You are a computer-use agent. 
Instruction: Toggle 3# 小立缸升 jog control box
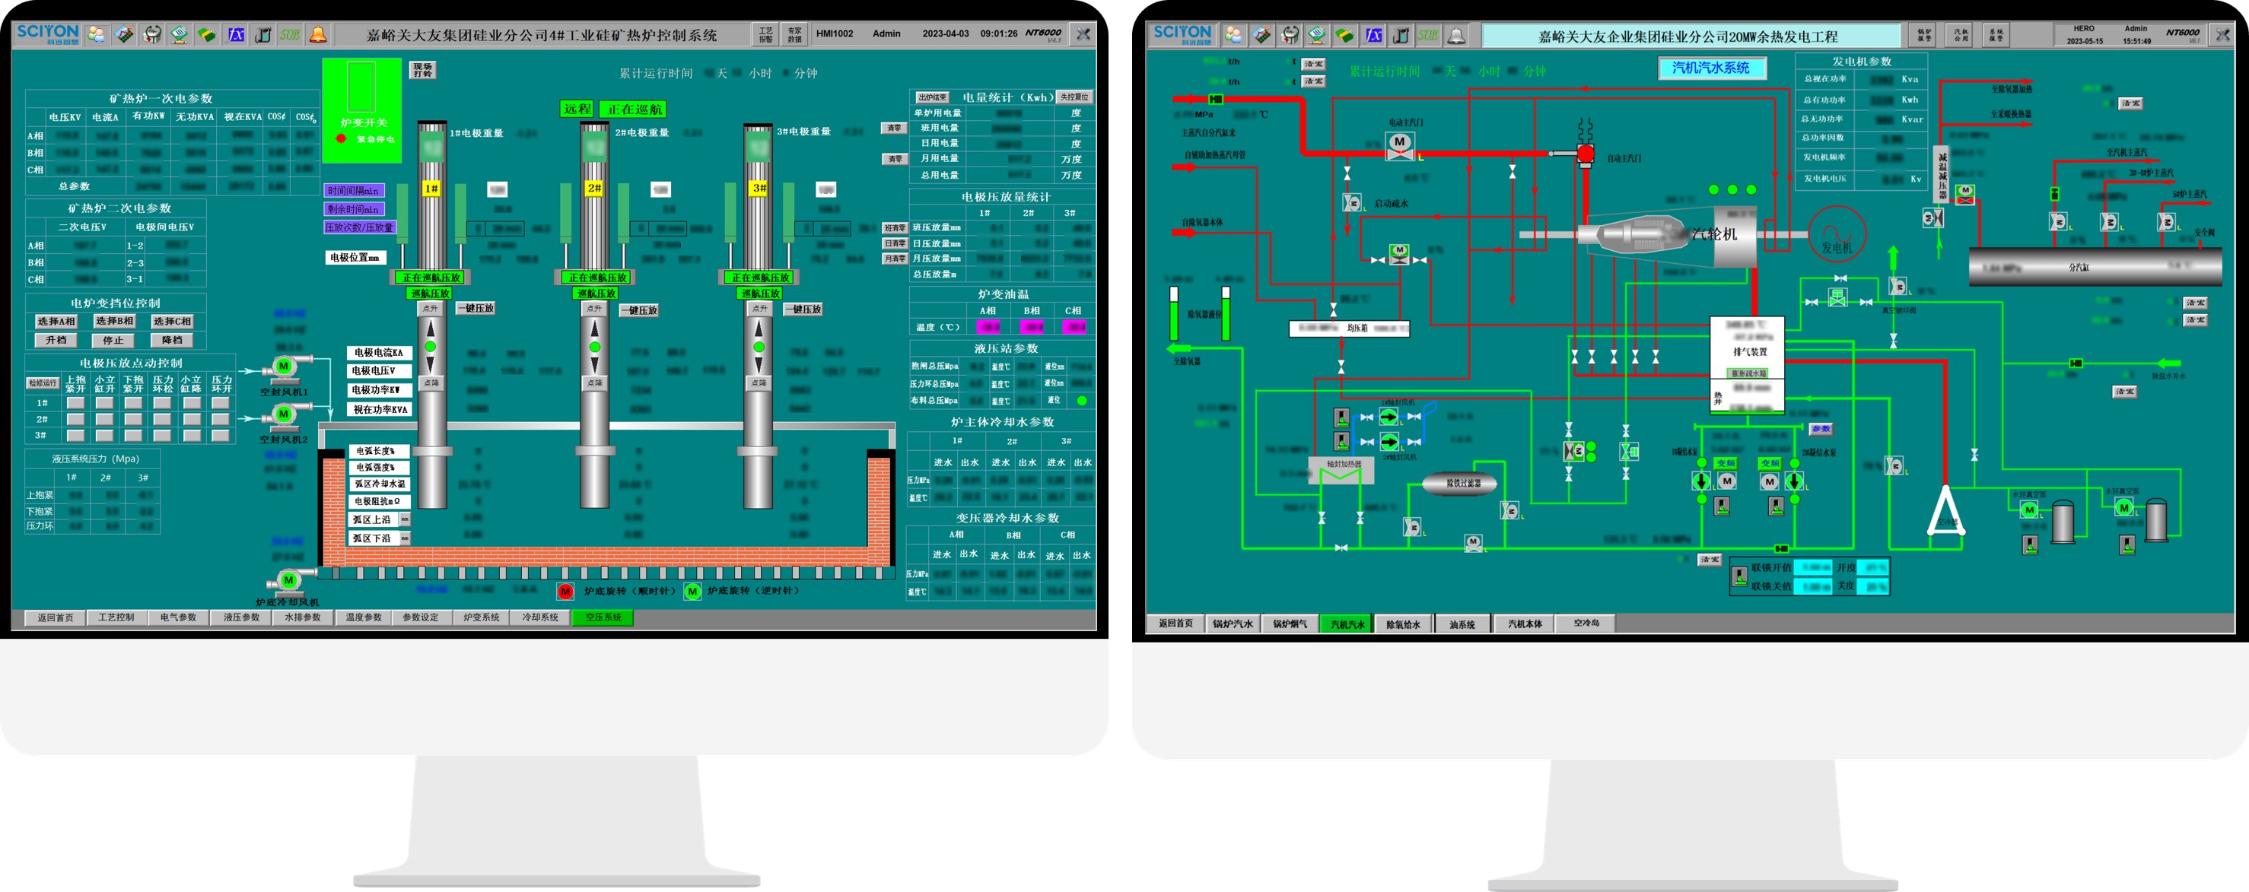105,436
